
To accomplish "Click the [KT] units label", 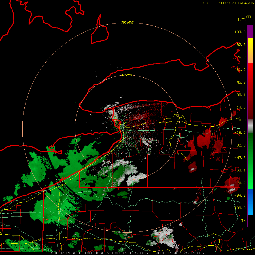I will [x=242, y=20].
